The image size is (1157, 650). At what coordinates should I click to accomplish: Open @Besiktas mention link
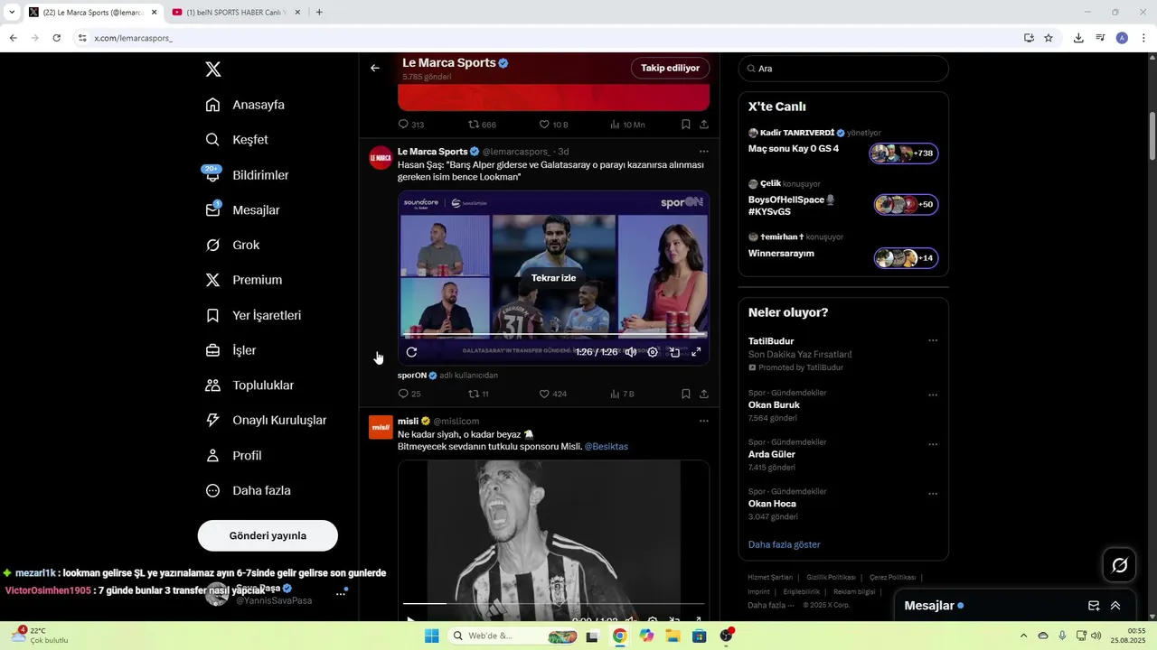point(606,447)
